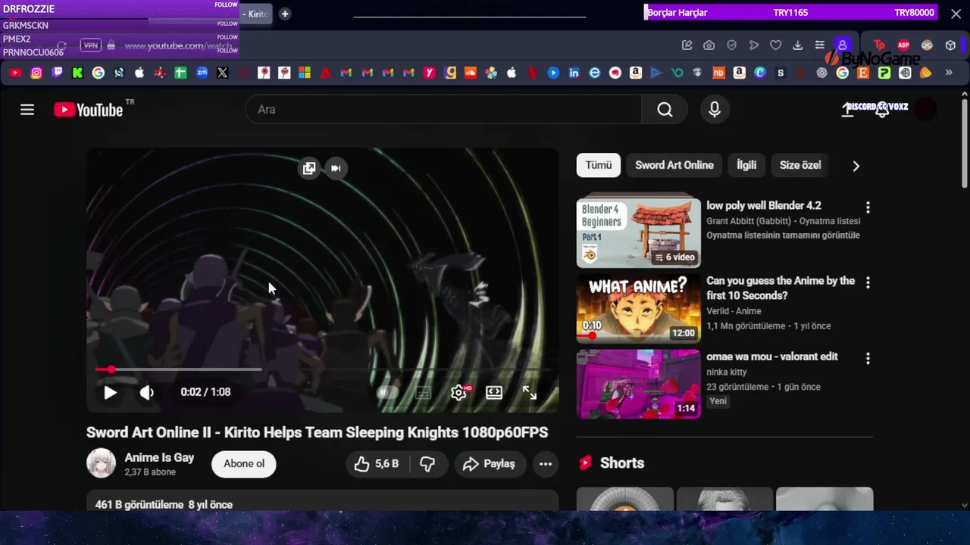Open the purple profile icon in toolbar
The image size is (970, 545).
(842, 45)
